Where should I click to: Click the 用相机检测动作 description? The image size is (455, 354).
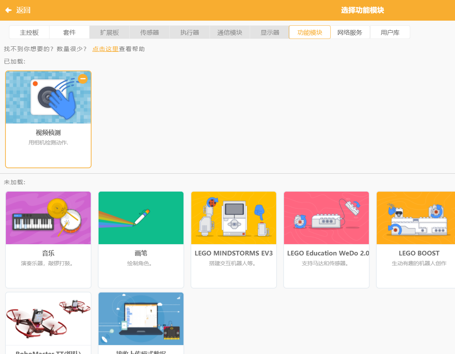[x=48, y=143]
